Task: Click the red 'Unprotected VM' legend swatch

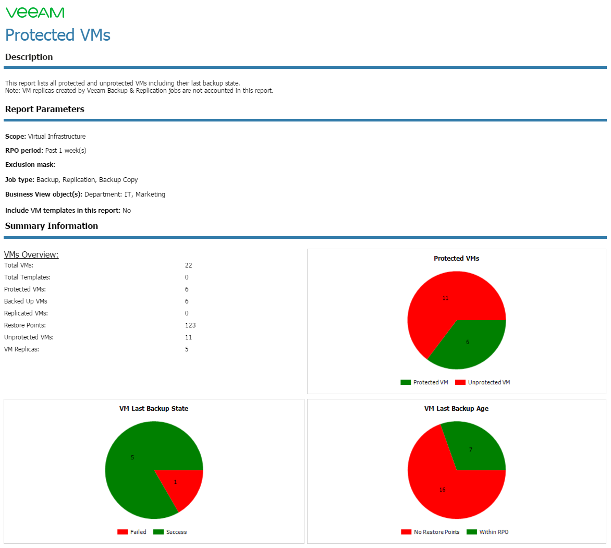Action: [460, 382]
